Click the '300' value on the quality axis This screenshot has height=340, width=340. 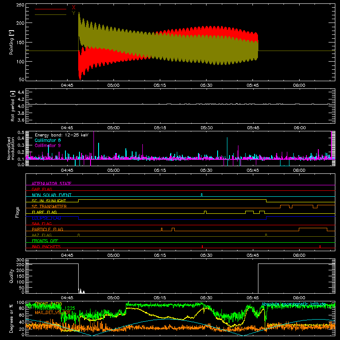[x=20, y=260]
